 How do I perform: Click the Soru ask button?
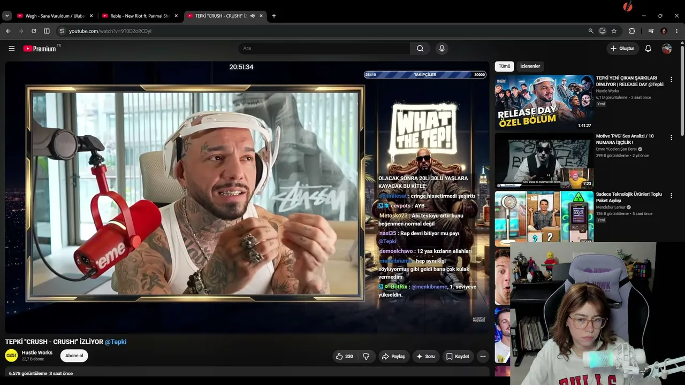(426, 356)
